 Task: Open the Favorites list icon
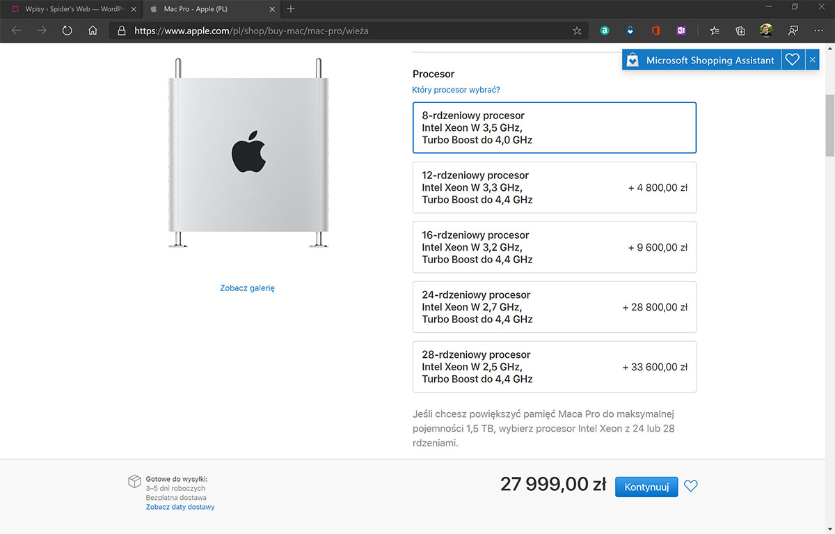[x=715, y=31]
